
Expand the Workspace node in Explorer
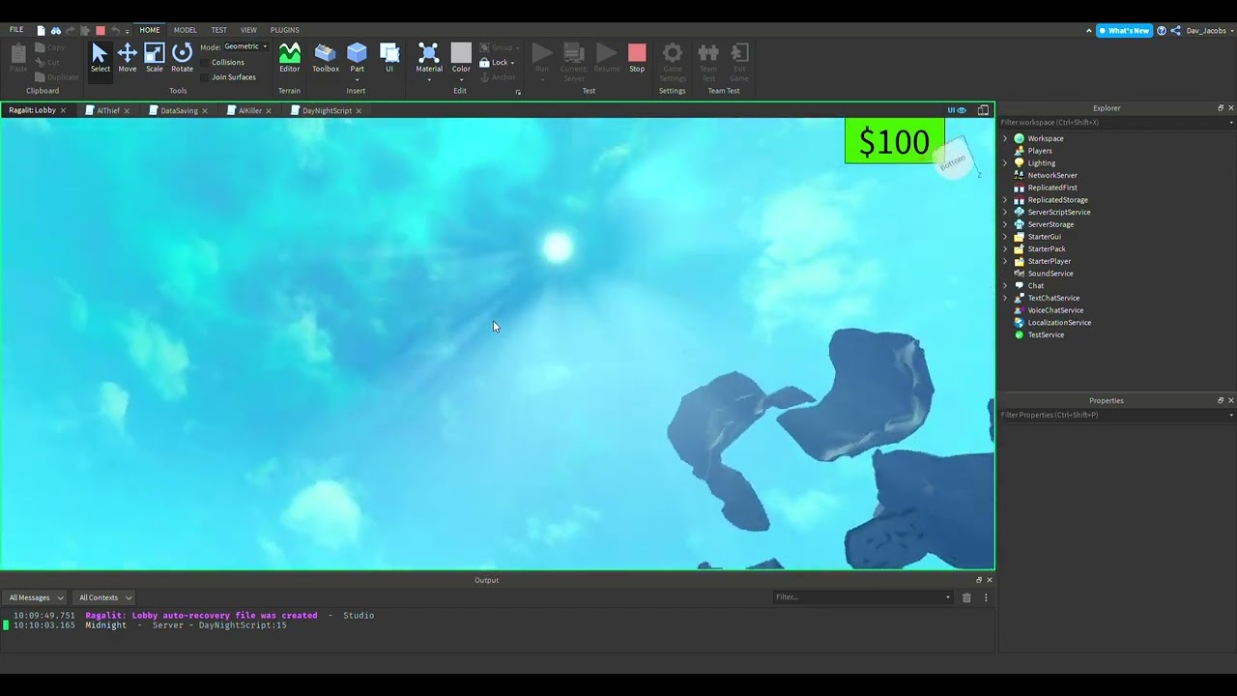[x=1005, y=138]
